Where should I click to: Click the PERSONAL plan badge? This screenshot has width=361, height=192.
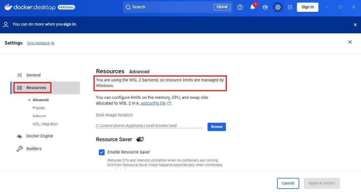(x=66, y=7)
